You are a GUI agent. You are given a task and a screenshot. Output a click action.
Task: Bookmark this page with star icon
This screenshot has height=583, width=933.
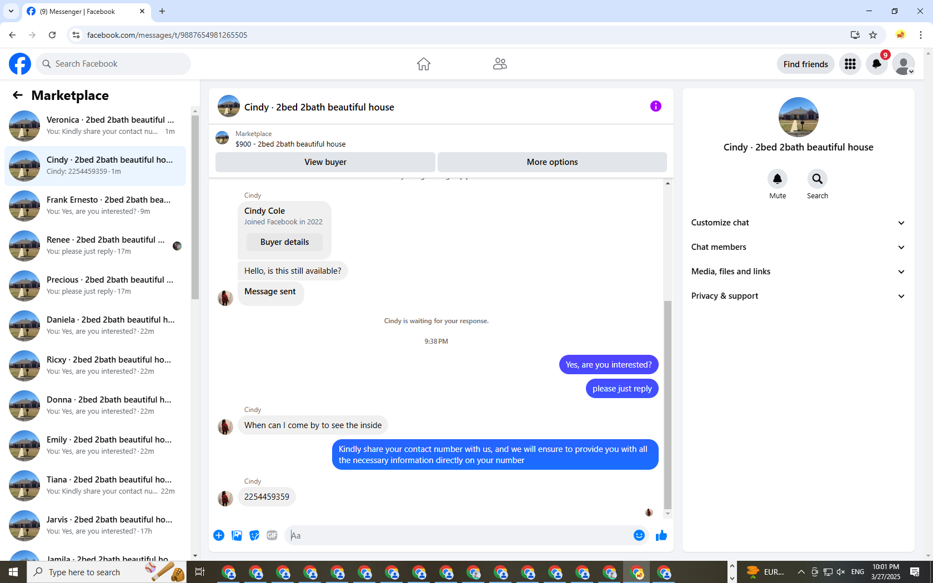(873, 35)
